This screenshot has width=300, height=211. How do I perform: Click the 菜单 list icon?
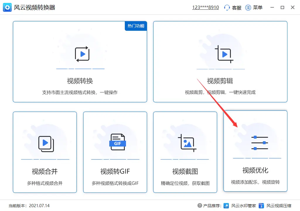[248, 8]
